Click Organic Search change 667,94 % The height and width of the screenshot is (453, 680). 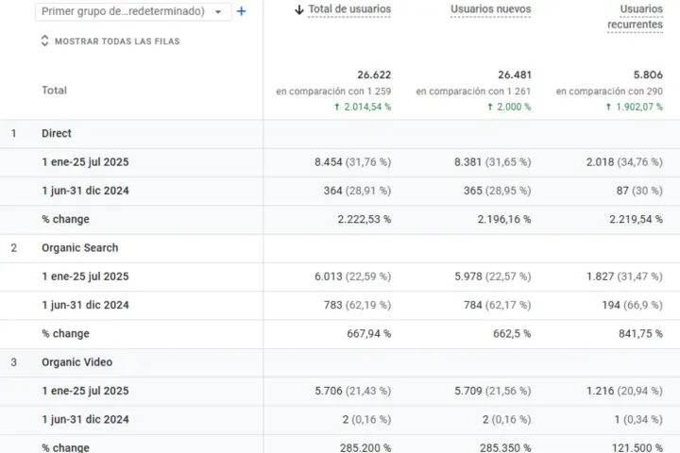point(369,334)
